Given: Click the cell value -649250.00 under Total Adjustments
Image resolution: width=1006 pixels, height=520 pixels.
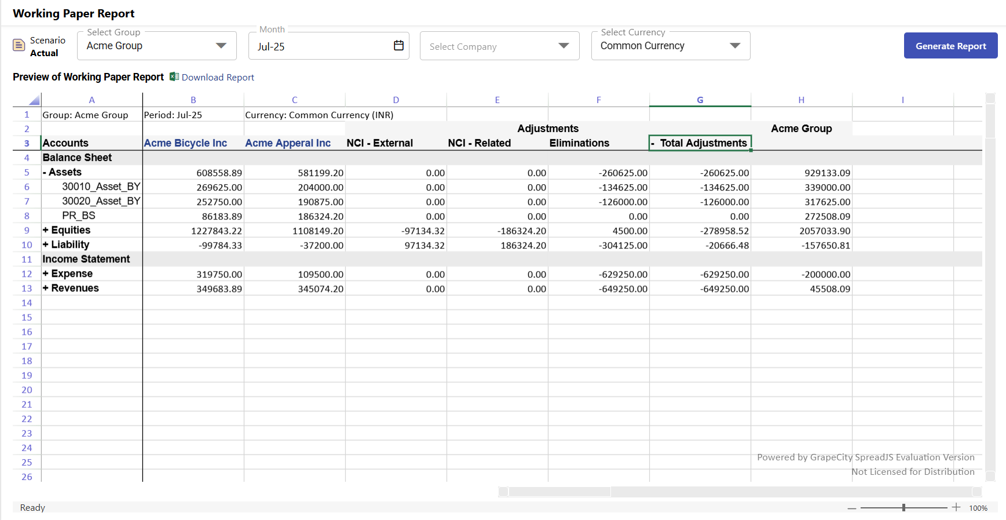Looking at the screenshot, I should pyautogui.click(x=700, y=288).
